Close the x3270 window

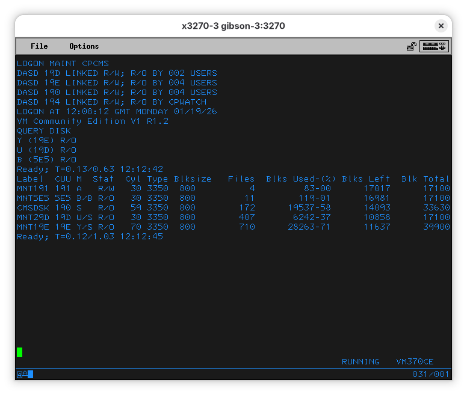pyautogui.click(x=441, y=26)
